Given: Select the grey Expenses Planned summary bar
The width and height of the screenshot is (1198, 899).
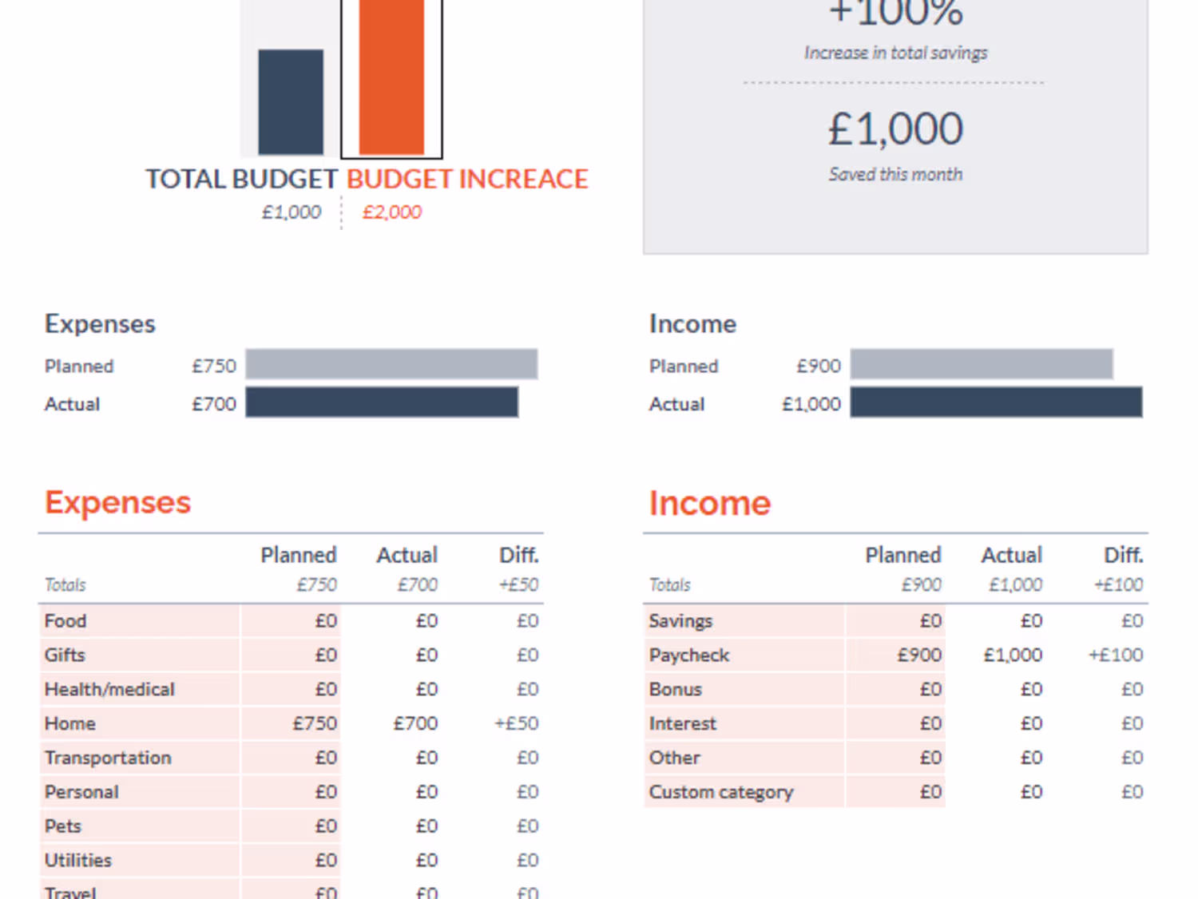Looking at the screenshot, I should 391,364.
